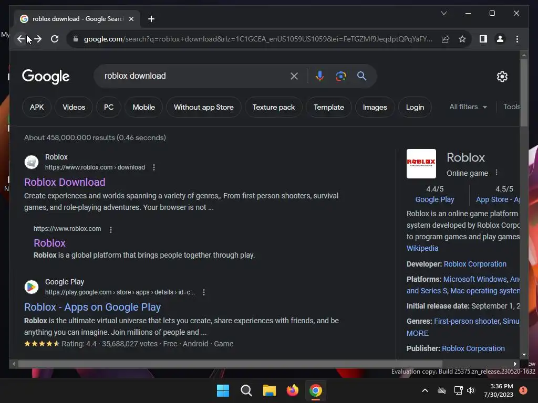Open Chrome three-dot menu
The image size is (538, 403).
[x=517, y=39]
